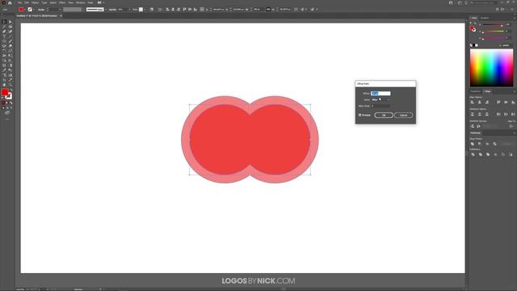
Task: Select the Direct Selection tool
Action: tap(11, 22)
